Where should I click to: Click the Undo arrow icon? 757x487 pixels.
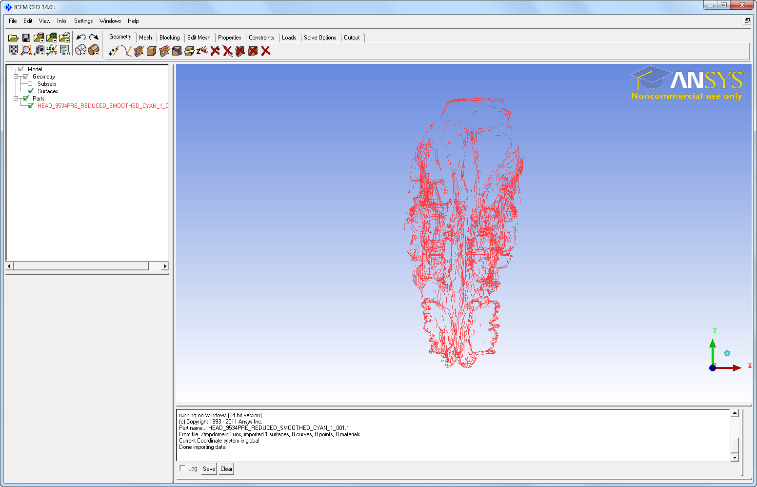click(81, 38)
